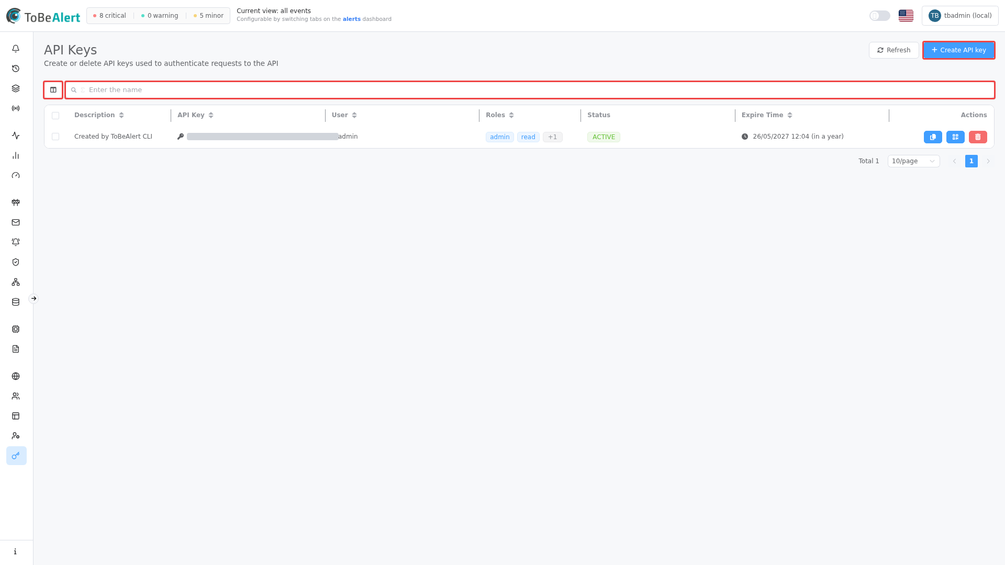Open the users group sidebar icon
Viewport: 1005px width, 565px height.
pyautogui.click(x=16, y=396)
